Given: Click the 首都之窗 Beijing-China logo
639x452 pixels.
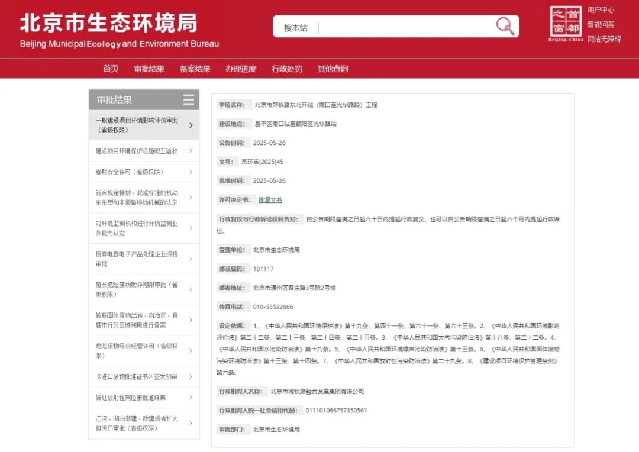Looking at the screenshot, I should click(566, 24).
